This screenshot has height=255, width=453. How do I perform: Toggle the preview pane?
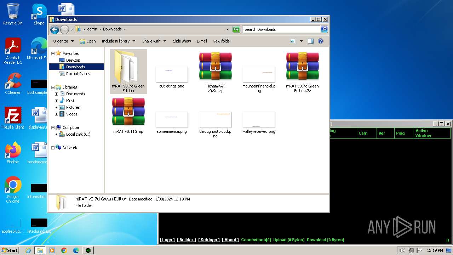[x=311, y=41]
